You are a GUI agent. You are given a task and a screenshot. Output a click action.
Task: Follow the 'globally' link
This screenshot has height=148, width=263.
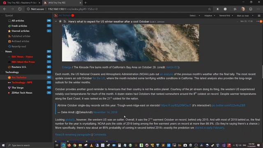tap(70, 120)
